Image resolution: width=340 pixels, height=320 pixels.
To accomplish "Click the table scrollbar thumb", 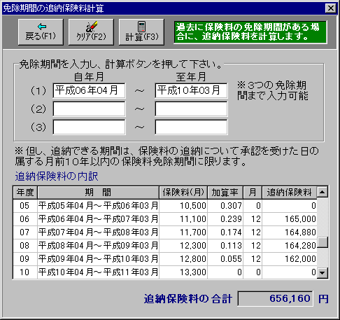I will [x=323, y=242].
